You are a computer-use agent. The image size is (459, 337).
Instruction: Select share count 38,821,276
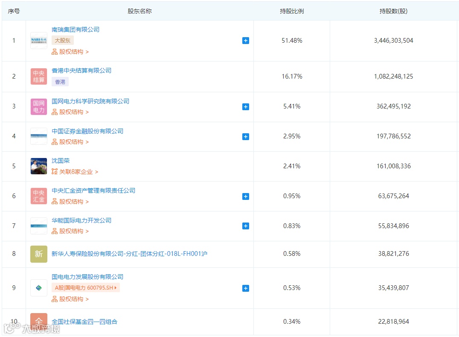pyautogui.click(x=393, y=254)
